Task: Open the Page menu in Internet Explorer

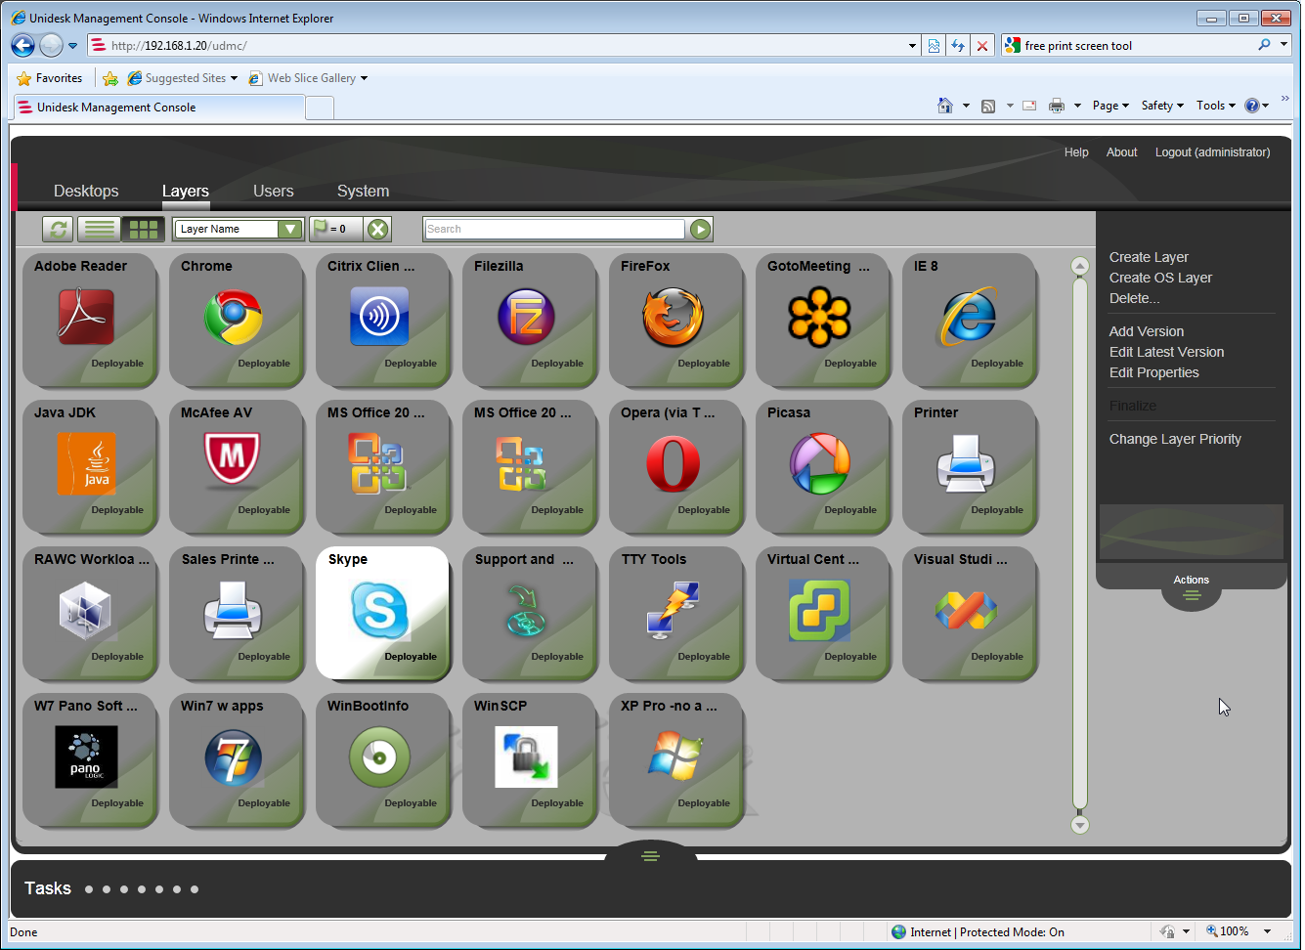Action: pyautogui.click(x=1110, y=106)
